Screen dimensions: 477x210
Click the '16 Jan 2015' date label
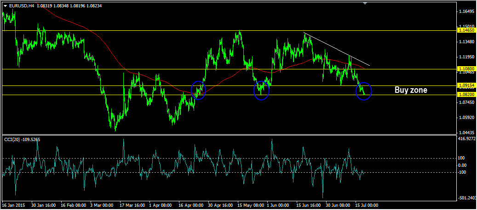(14, 205)
